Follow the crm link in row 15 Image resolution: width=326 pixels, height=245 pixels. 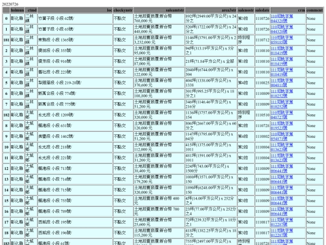click(282, 201)
